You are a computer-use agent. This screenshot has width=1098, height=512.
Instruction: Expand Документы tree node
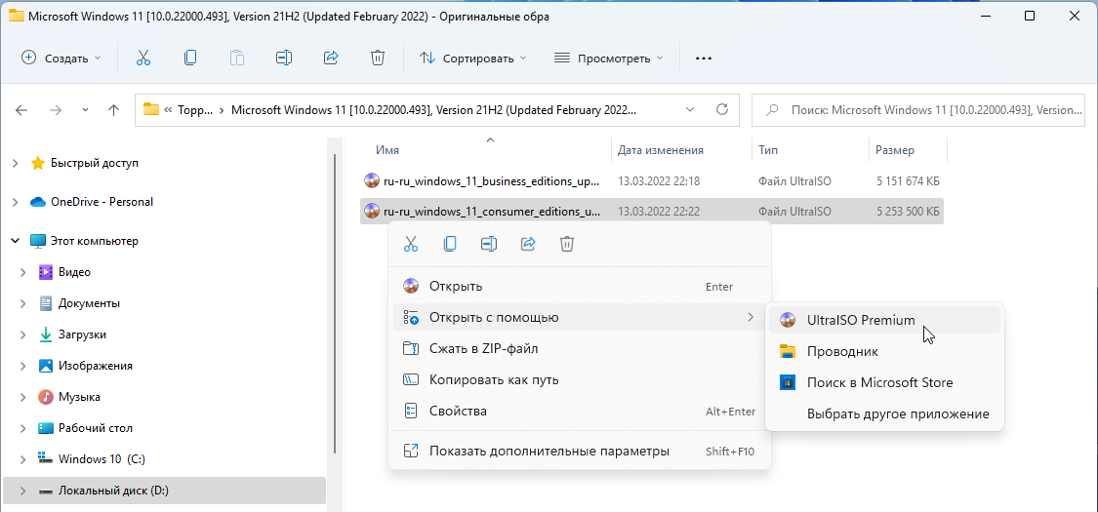[23, 303]
